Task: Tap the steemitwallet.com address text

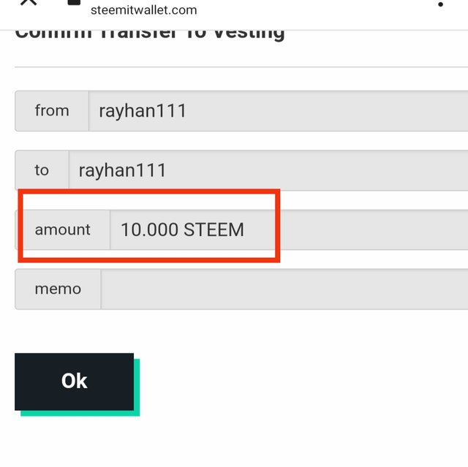Action: point(143,10)
